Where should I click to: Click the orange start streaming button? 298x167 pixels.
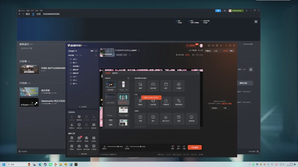(194, 147)
